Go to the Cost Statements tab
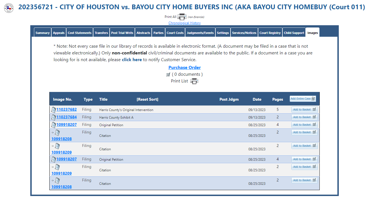 tap(80, 33)
